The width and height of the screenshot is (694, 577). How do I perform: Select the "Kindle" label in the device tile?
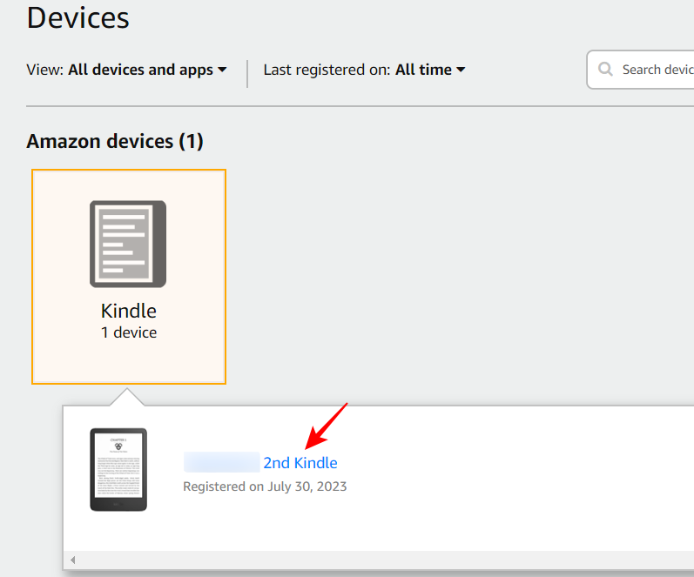[x=129, y=311]
